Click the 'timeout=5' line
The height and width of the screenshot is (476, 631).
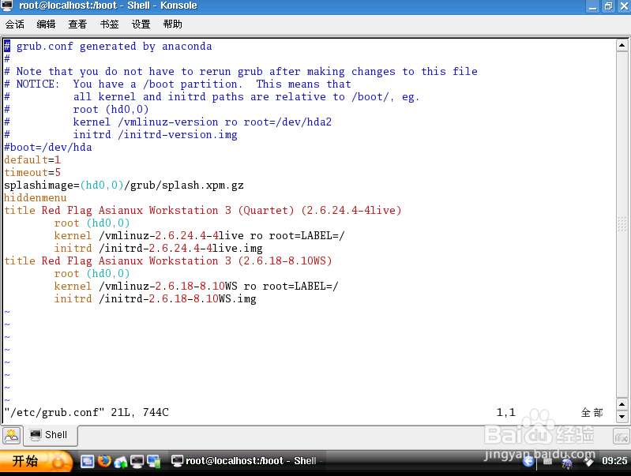[x=32, y=173]
